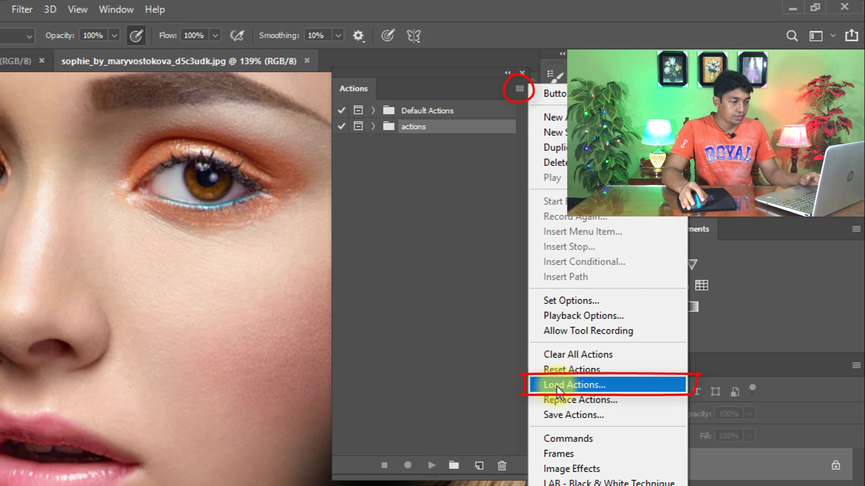Open the Smoothing percentage dropdown arrow
This screenshot has width=865, height=486.
(338, 36)
